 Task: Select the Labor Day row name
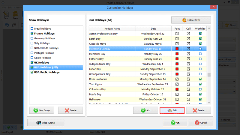tap(95, 69)
